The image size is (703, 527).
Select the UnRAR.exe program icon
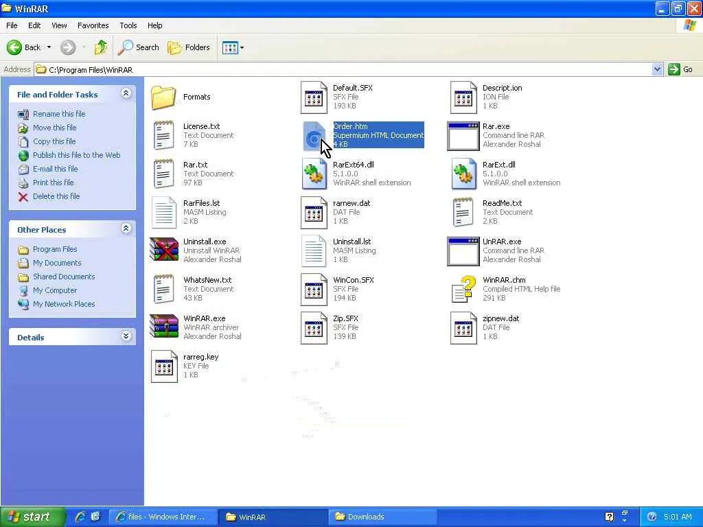pos(463,251)
